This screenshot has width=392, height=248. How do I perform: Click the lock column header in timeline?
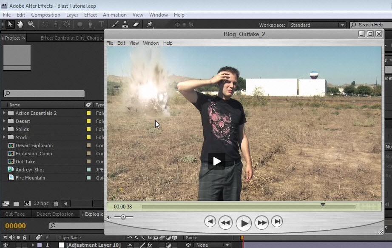(x=25, y=237)
